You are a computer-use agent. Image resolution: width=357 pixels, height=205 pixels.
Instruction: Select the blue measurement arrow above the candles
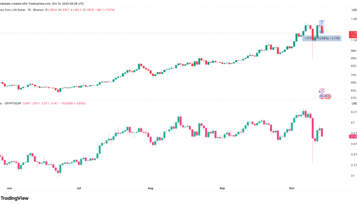coord(322,27)
